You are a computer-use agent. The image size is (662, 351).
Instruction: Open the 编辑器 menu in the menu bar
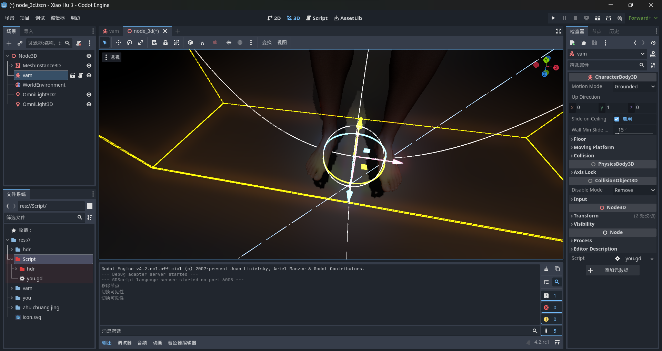pyautogui.click(x=57, y=18)
